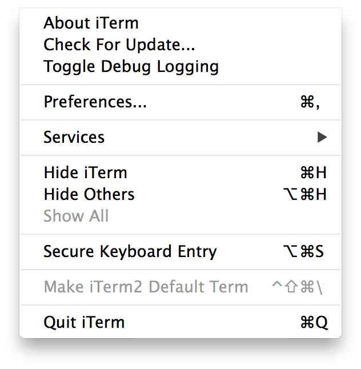This screenshot has height=369, width=361.
Task: Click the ⌘, shortcut beside Preferences
Action: click(x=310, y=102)
